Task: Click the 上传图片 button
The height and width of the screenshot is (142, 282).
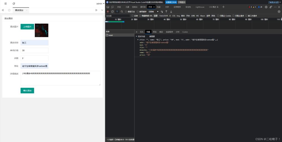Action: pos(27,26)
